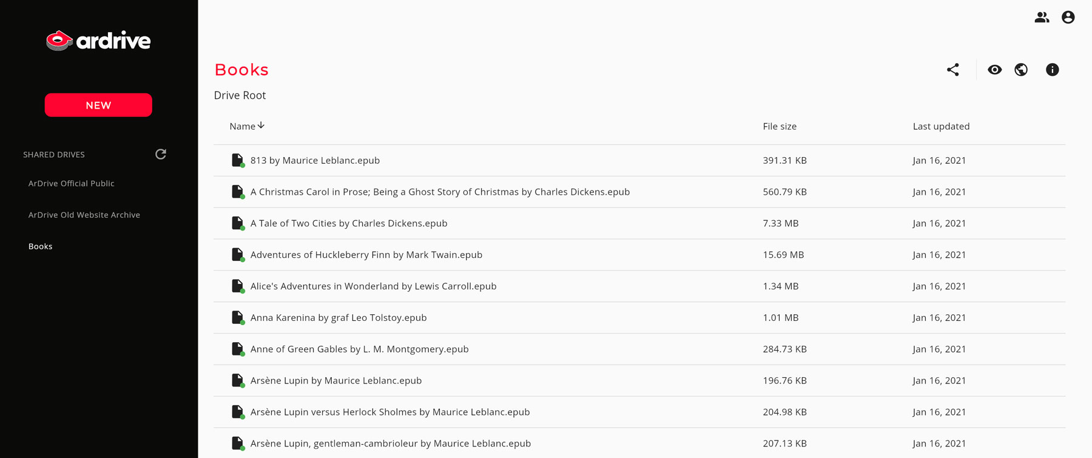The height and width of the screenshot is (458, 1092).
Task: Expand the SHARED DRIVES section header
Action: click(x=54, y=154)
